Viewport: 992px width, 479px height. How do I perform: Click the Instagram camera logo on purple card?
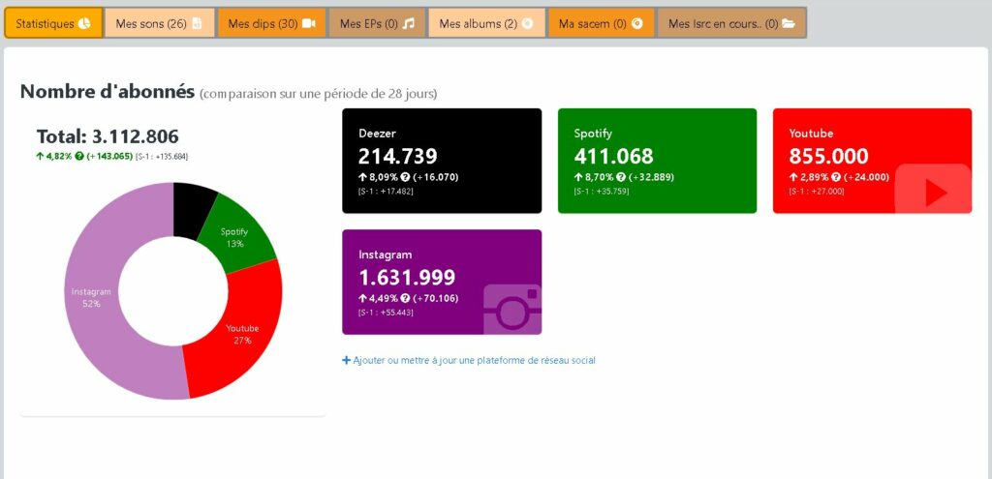[512, 309]
